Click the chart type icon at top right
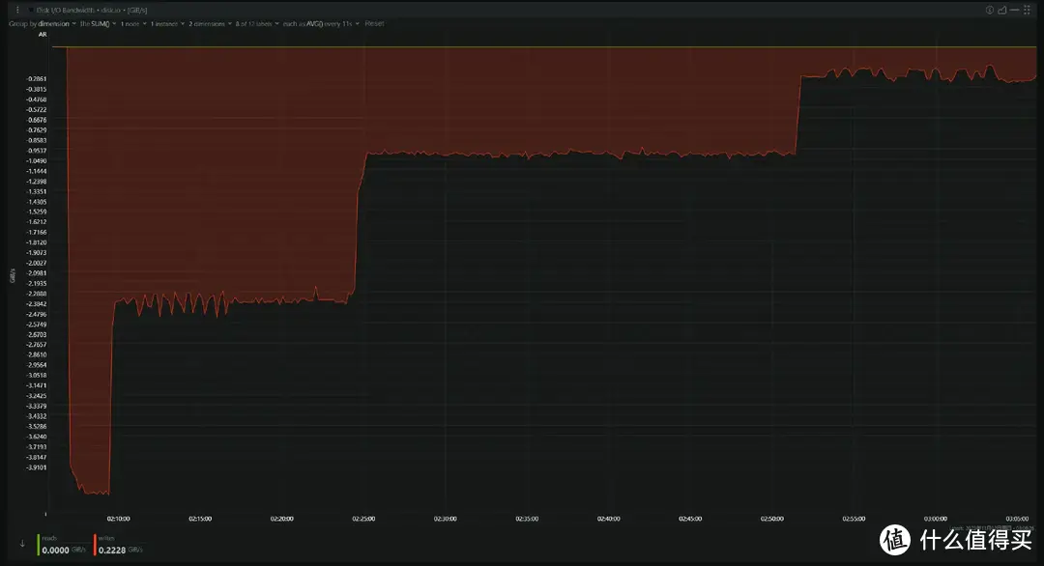The height and width of the screenshot is (566, 1044). point(1002,10)
